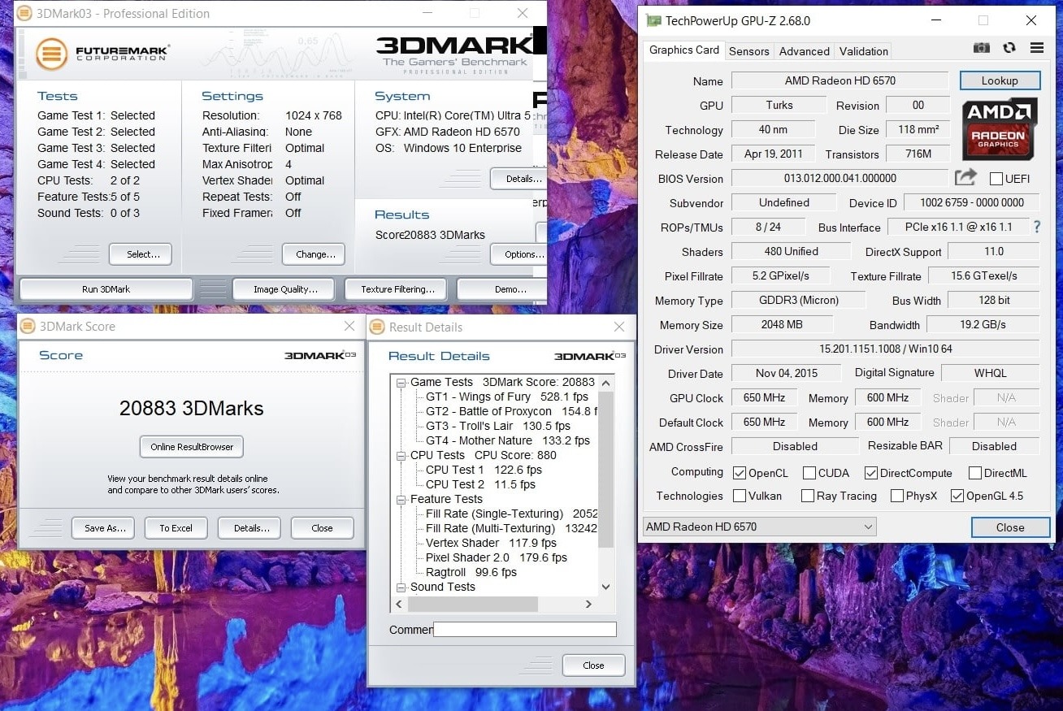Screen dimensions: 1063x711
Task: Click the Texture Filtering button
Action: pyautogui.click(x=397, y=289)
